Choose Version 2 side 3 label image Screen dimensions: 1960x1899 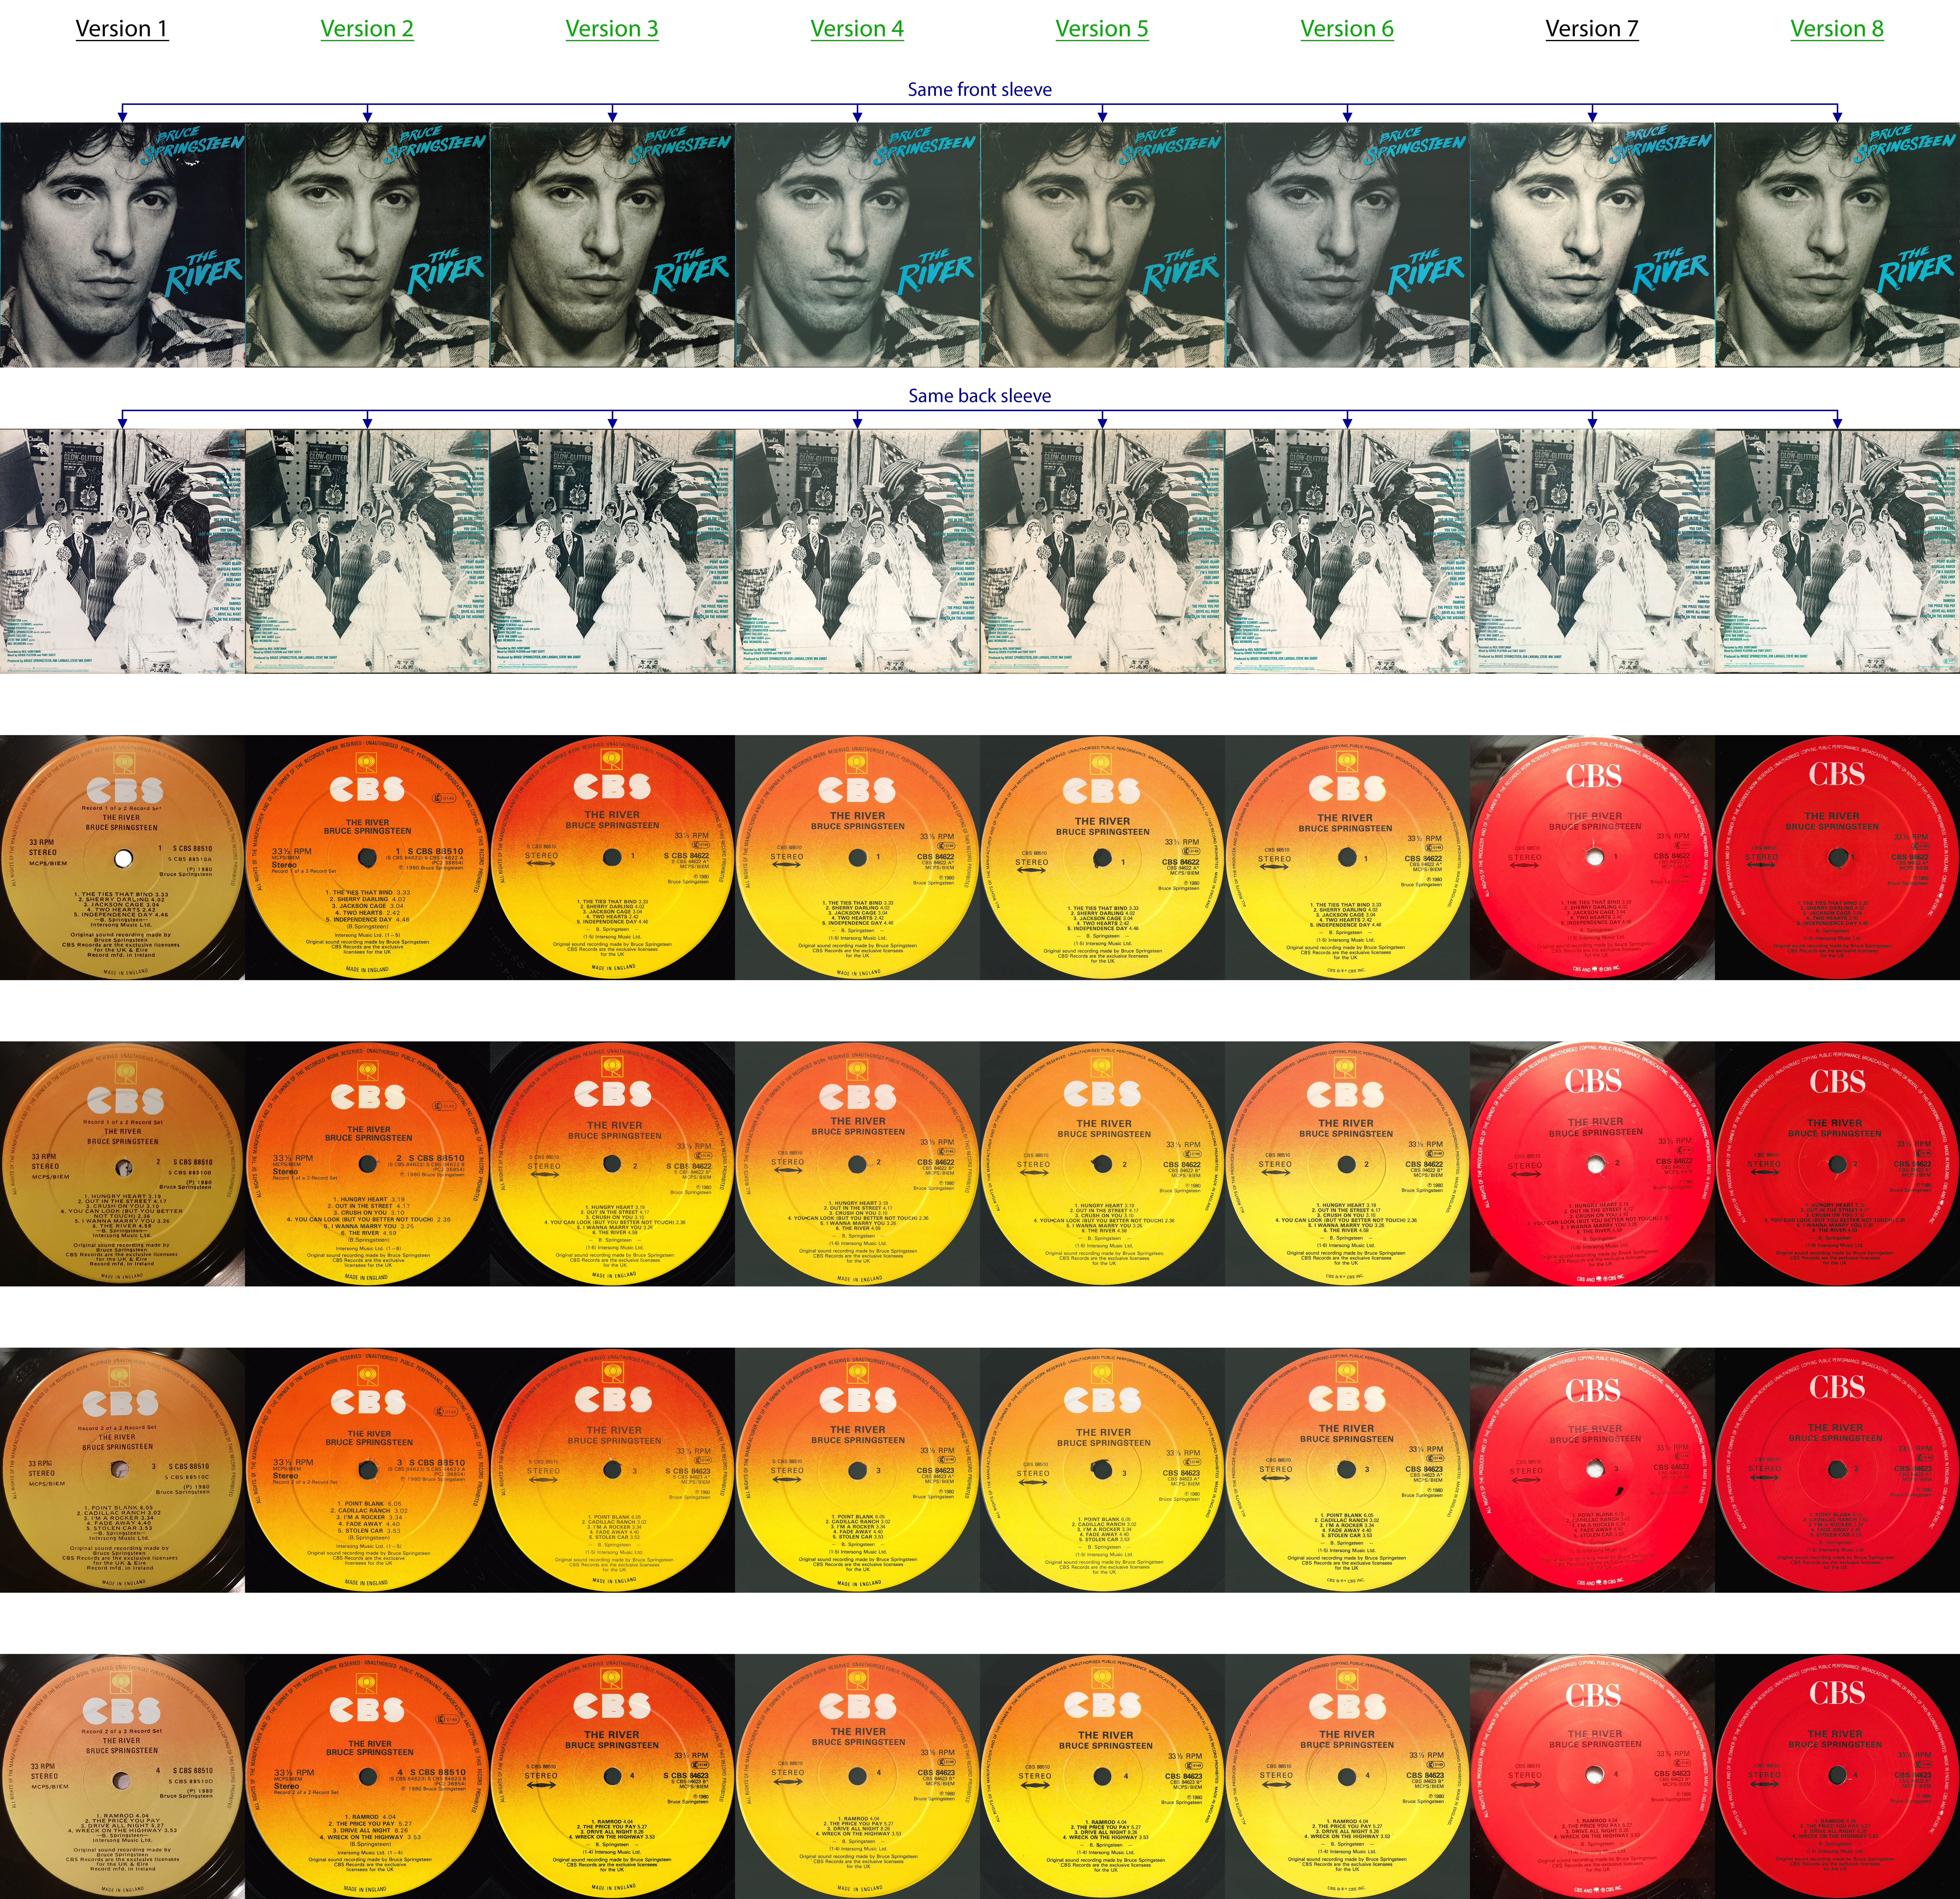pyautogui.click(x=367, y=1470)
